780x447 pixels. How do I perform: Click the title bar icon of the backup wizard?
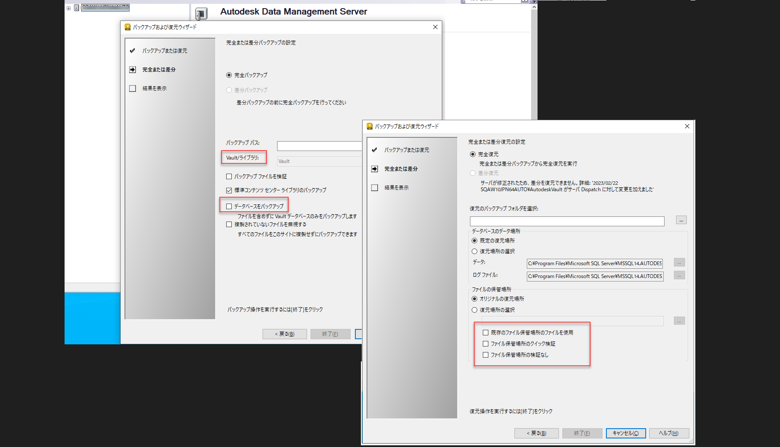coord(127,27)
